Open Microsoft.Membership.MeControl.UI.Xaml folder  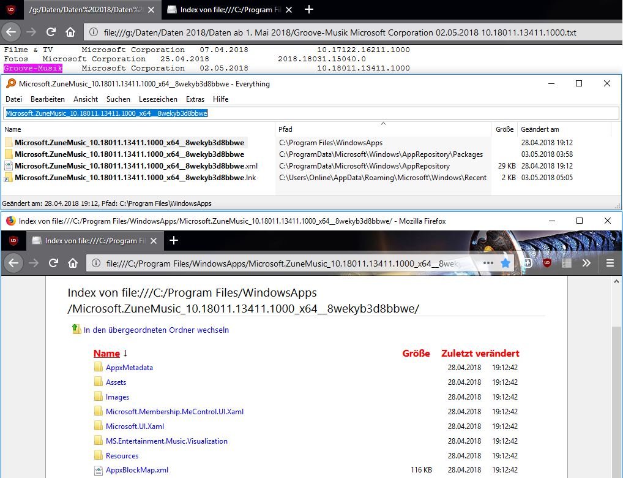(174, 412)
